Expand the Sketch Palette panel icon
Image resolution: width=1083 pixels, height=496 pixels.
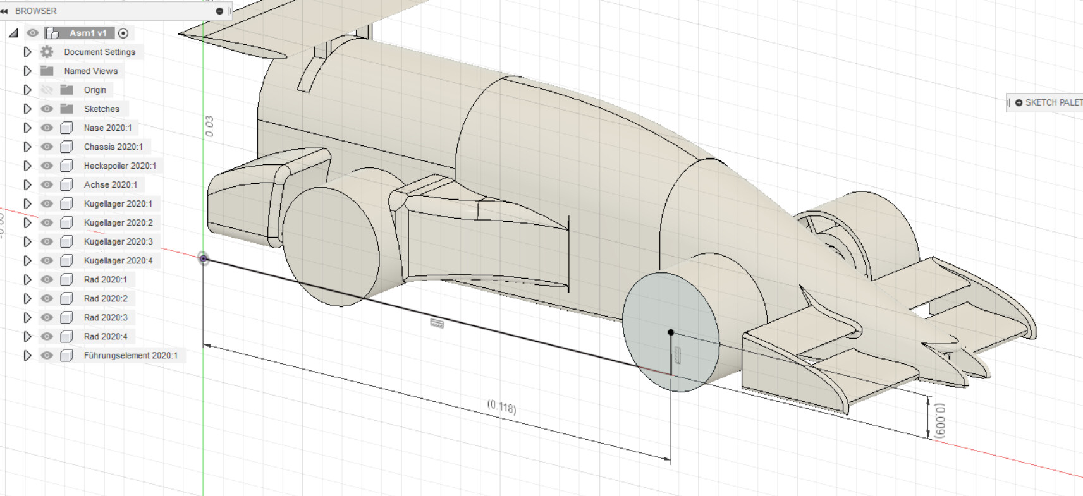tap(1019, 102)
